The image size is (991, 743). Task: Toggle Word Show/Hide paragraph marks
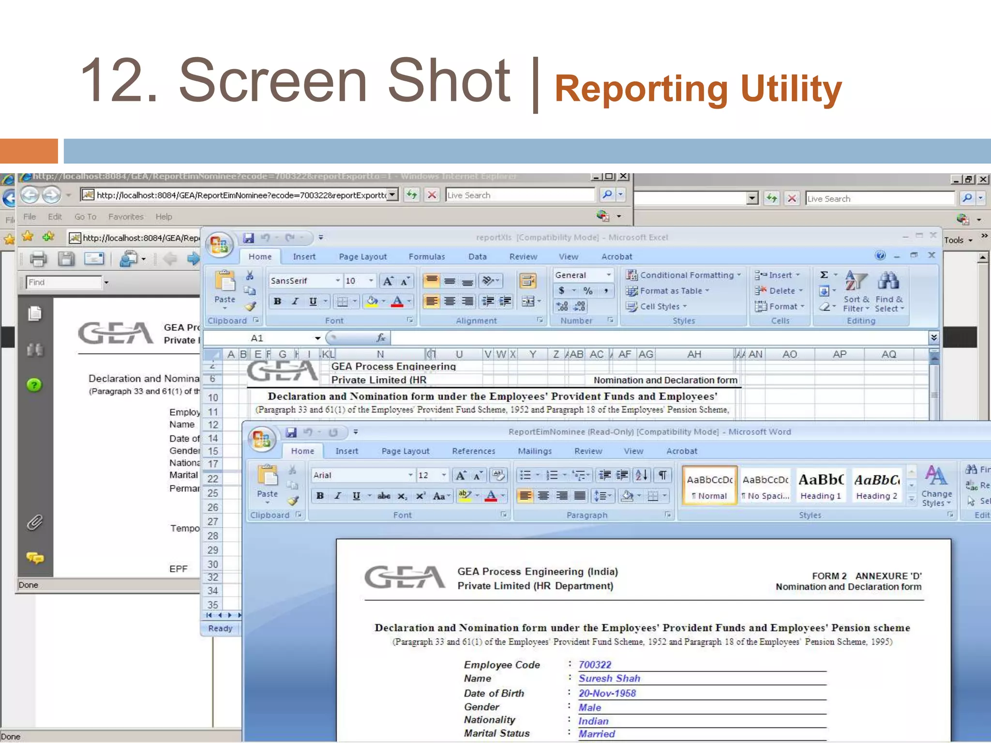(x=663, y=475)
